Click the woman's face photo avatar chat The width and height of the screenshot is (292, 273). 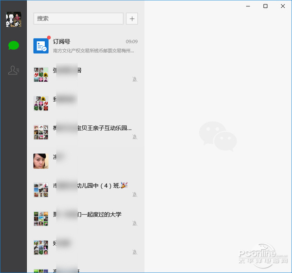pos(41,161)
